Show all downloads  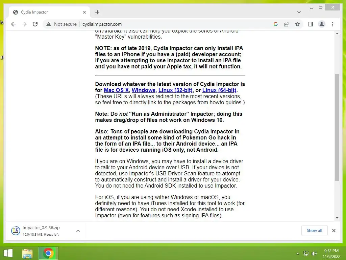click(x=315, y=231)
